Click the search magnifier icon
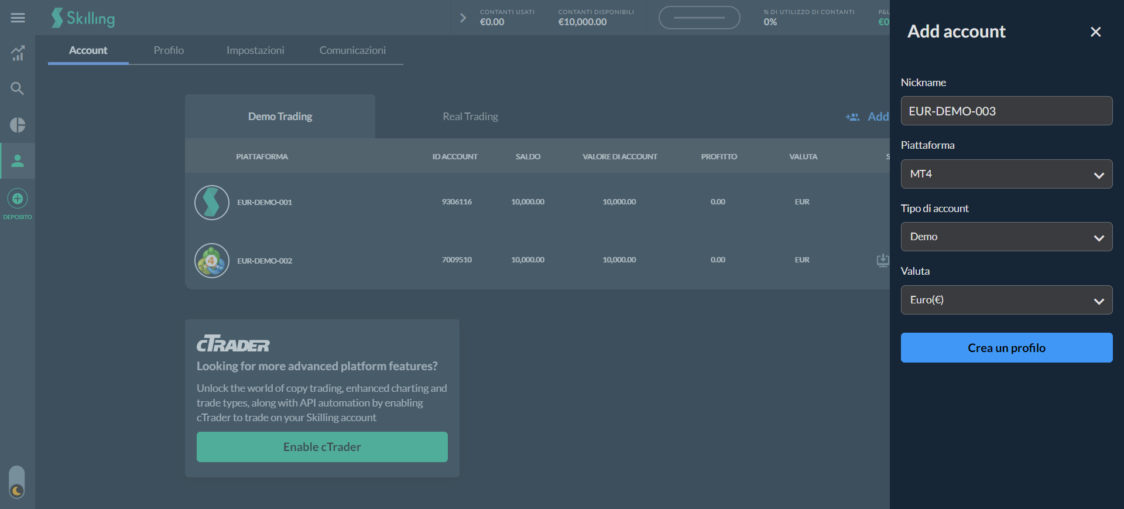The image size is (1124, 509). 18,88
